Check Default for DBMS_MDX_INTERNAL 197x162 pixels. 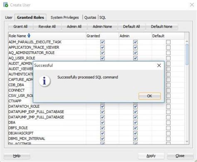pos(168,139)
